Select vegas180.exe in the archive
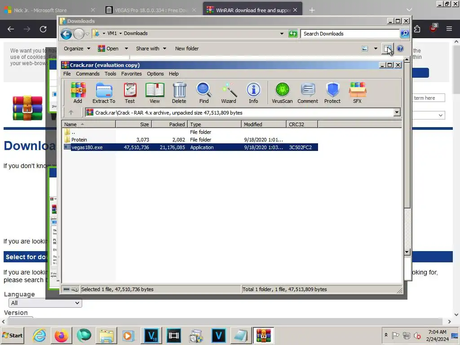The width and height of the screenshot is (460, 345). pos(190,147)
